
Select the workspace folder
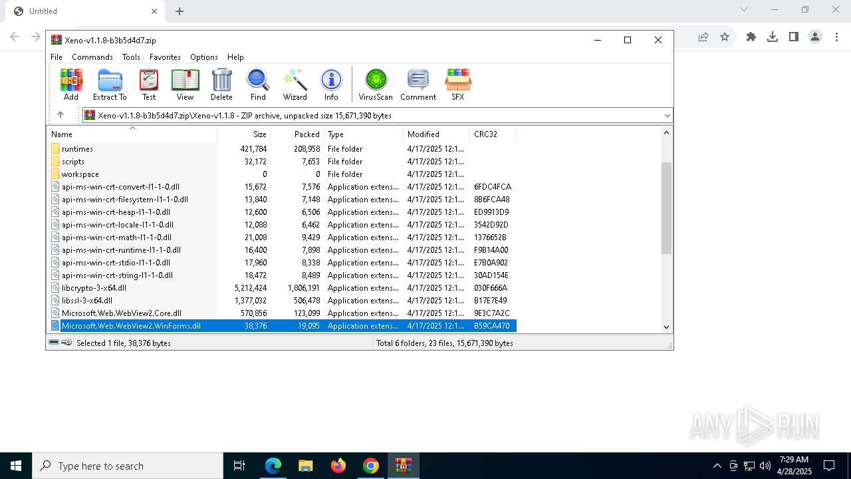point(80,174)
